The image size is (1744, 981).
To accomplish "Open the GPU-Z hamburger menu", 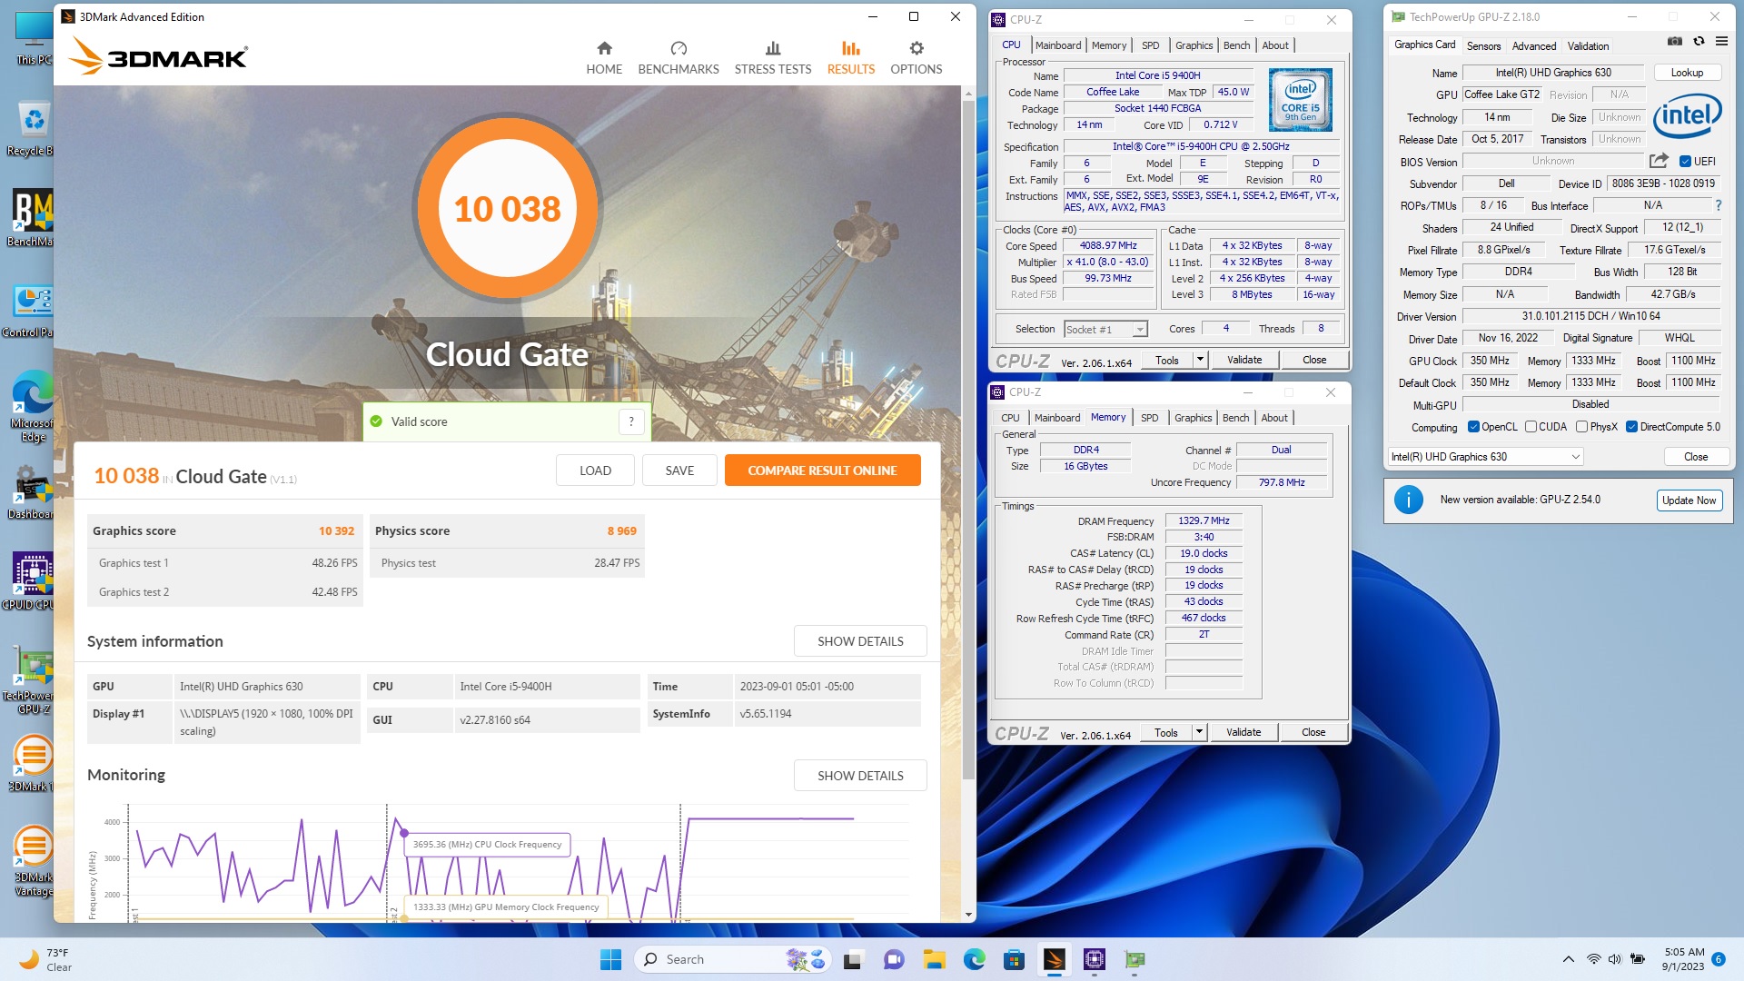I will click(x=1721, y=41).
